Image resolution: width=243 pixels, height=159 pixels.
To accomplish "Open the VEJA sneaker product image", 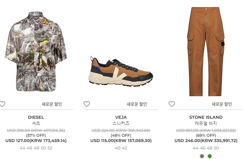I will (x=121, y=71).
